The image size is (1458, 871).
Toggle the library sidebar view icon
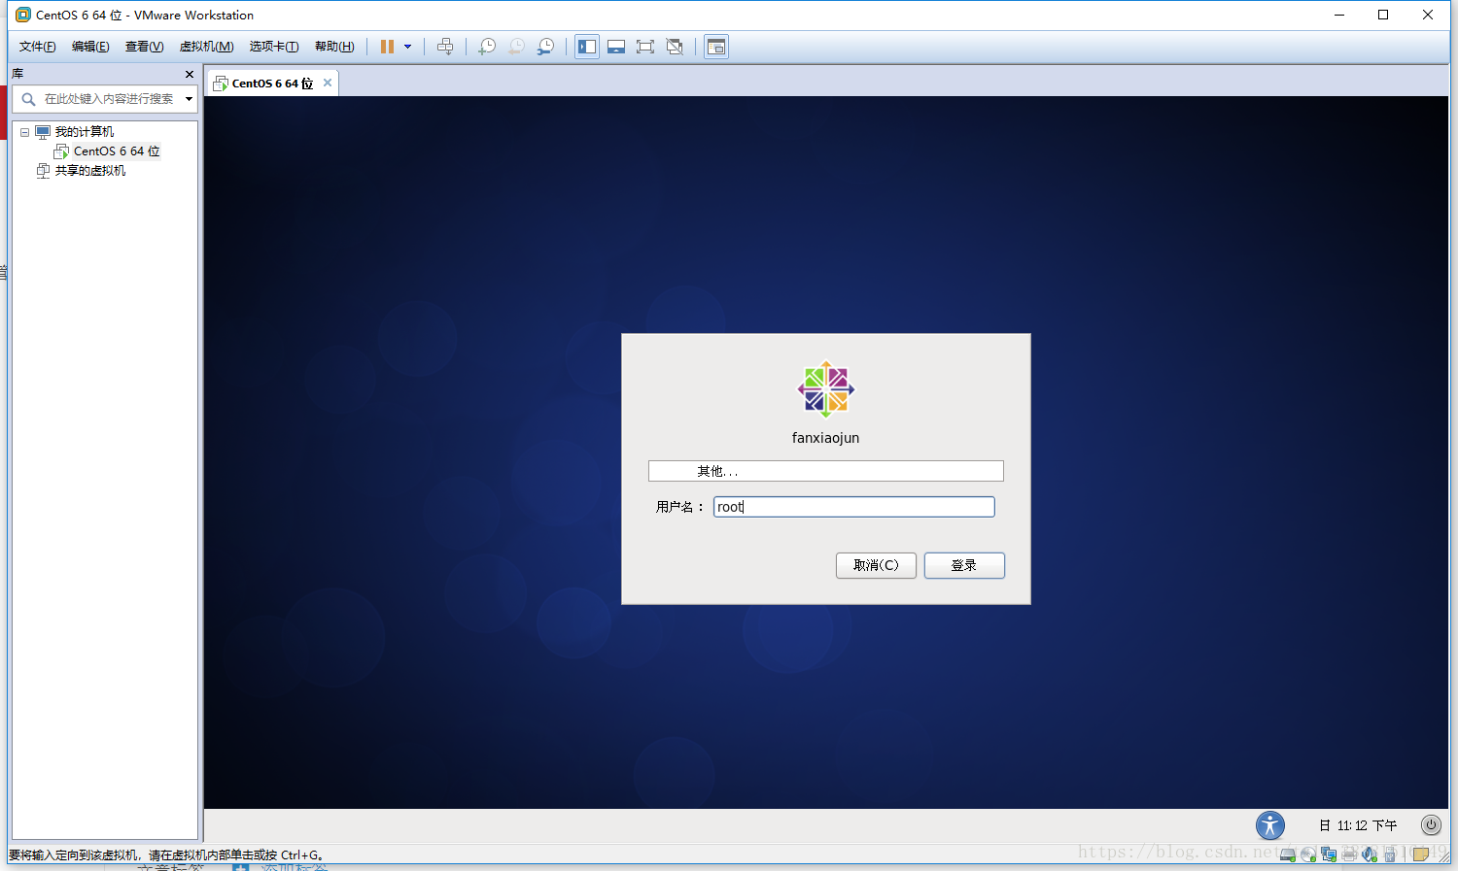click(x=587, y=47)
